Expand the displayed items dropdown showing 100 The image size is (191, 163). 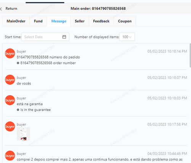pos(127,37)
